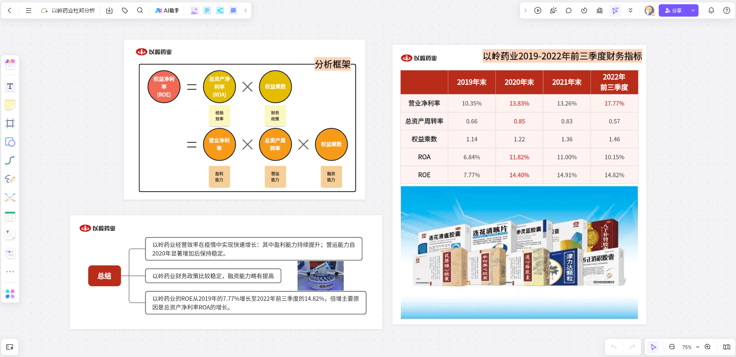Open the purple chat plugin icon
This screenshot has height=357, width=736.
233,10
